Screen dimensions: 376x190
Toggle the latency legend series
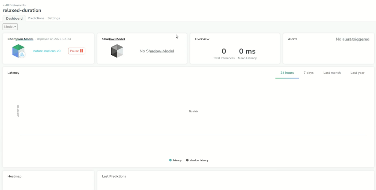click(175, 160)
